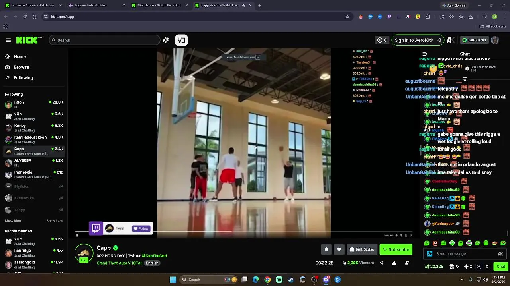Open the Kick hamburger menu
Image resolution: width=510 pixels, height=286 pixels.
pyautogui.click(x=8, y=40)
